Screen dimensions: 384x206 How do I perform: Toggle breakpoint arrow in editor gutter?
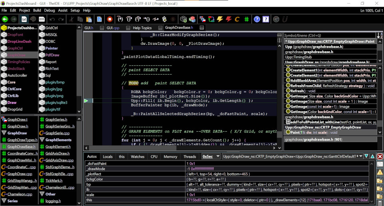[86, 101]
